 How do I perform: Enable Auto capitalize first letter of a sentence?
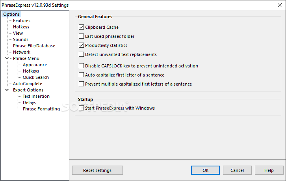82,75
